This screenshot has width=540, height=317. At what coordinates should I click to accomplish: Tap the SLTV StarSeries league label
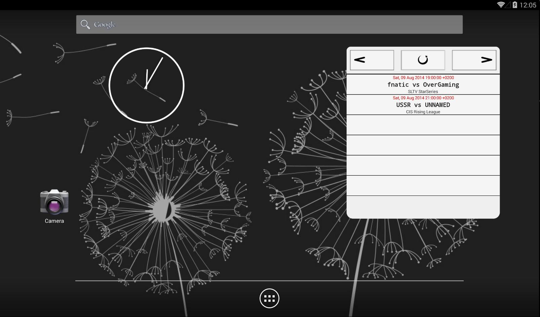point(423,92)
